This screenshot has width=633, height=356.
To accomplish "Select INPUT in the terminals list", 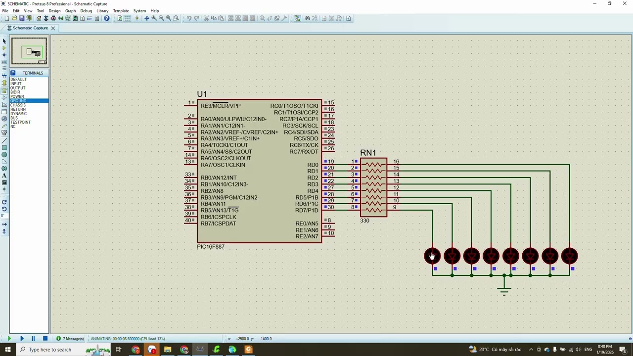I will (29, 84).
